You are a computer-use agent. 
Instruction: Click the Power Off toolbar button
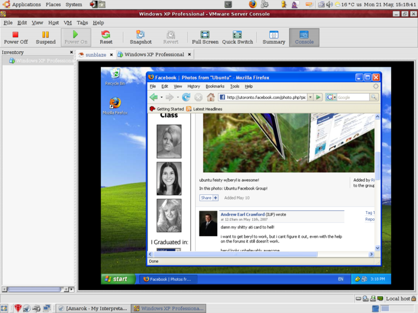tap(16, 38)
